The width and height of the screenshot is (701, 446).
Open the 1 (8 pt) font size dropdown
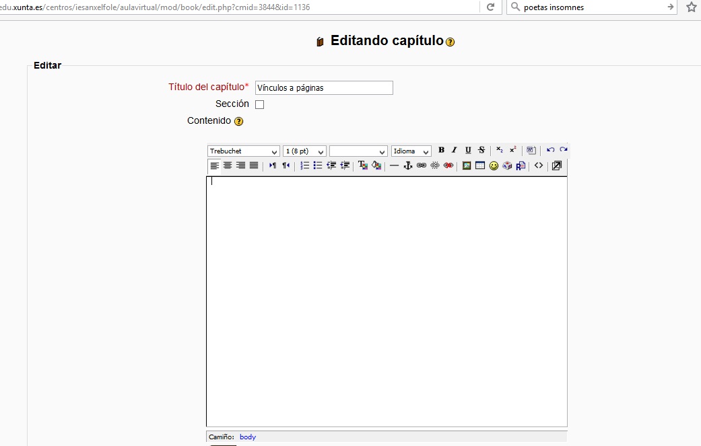tap(304, 151)
